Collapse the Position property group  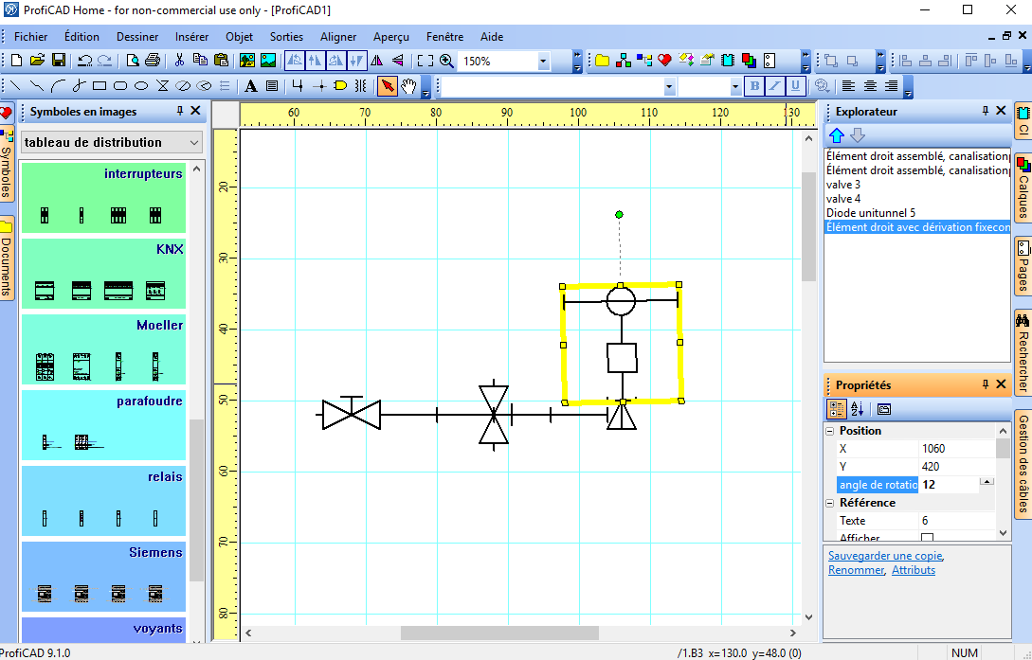830,431
